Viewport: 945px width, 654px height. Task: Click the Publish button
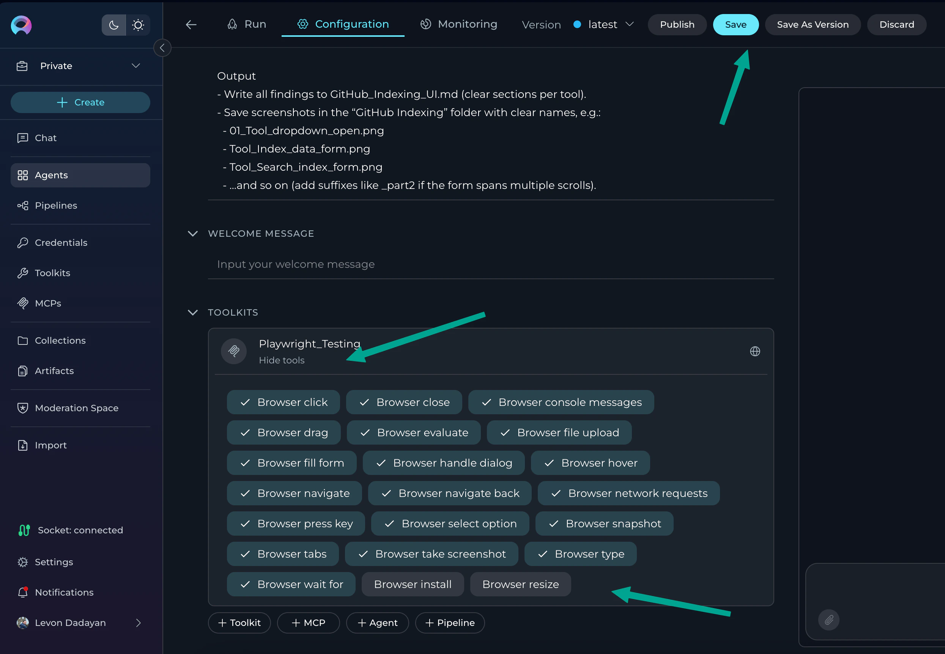point(677,24)
